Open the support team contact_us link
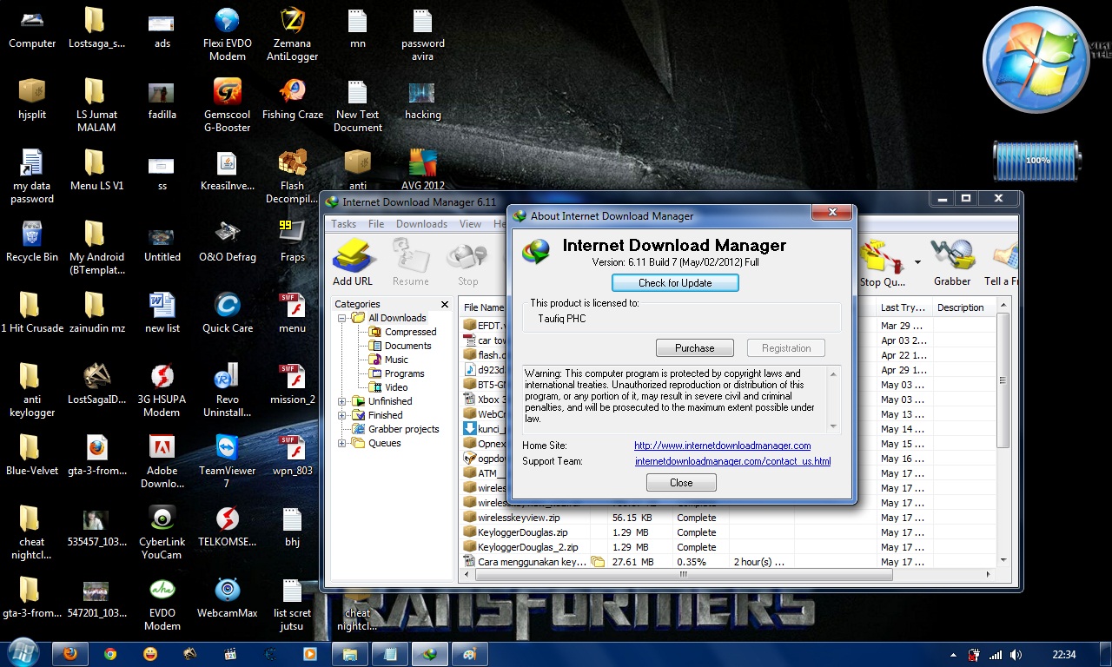Screen dimensions: 1112x667 [x=732, y=461]
